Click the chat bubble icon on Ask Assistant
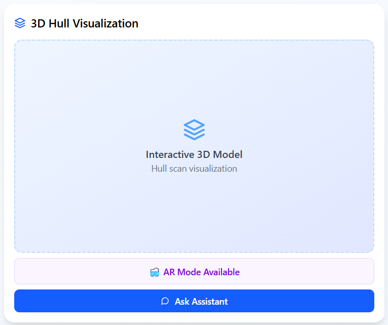388x325 pixels. point(165,301)
